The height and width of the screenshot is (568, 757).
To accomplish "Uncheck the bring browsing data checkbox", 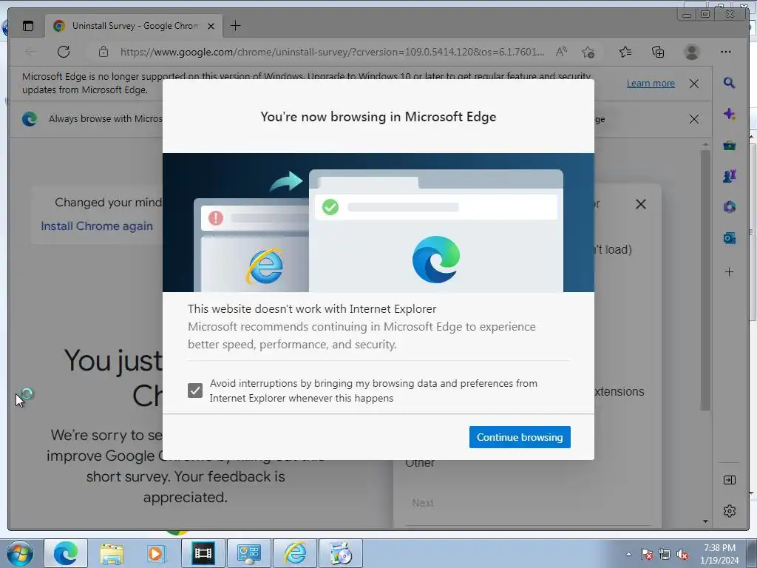I will 195,390.
